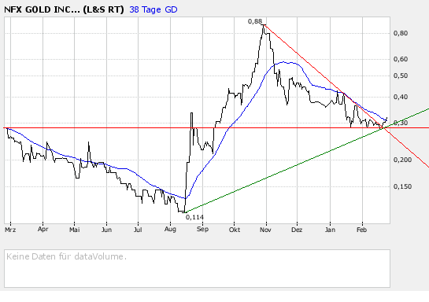Click the '0,30' price axis label
429x302 pixels.
[x=401, y=123]
